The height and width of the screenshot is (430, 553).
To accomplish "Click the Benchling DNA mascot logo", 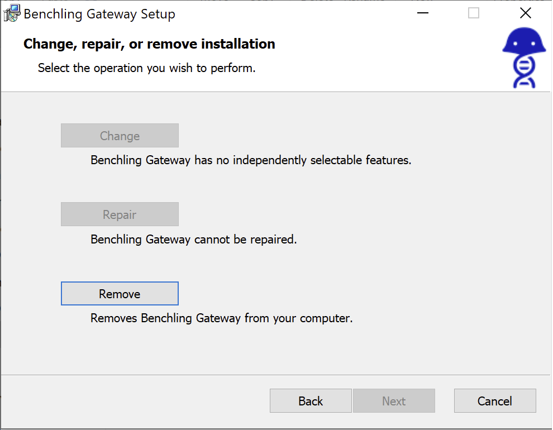I will click(523, 59).
